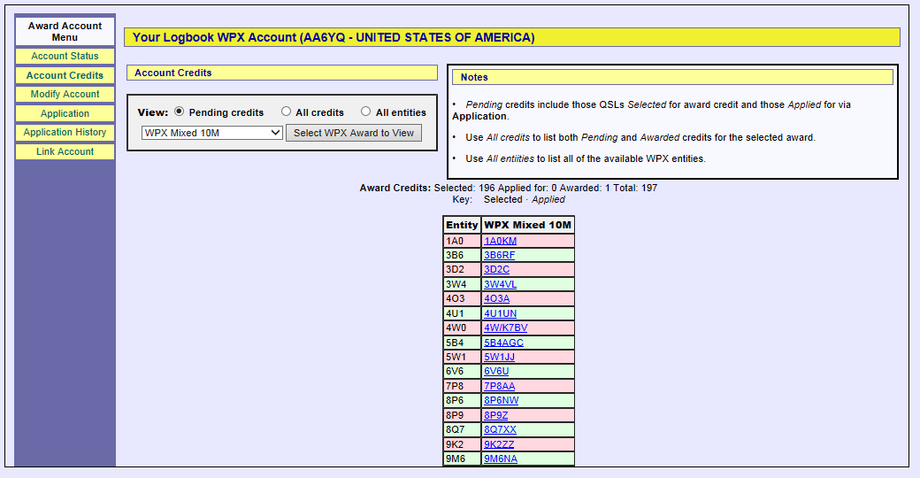Open the 4W/K7BV credit link

[x=505, y=328]
